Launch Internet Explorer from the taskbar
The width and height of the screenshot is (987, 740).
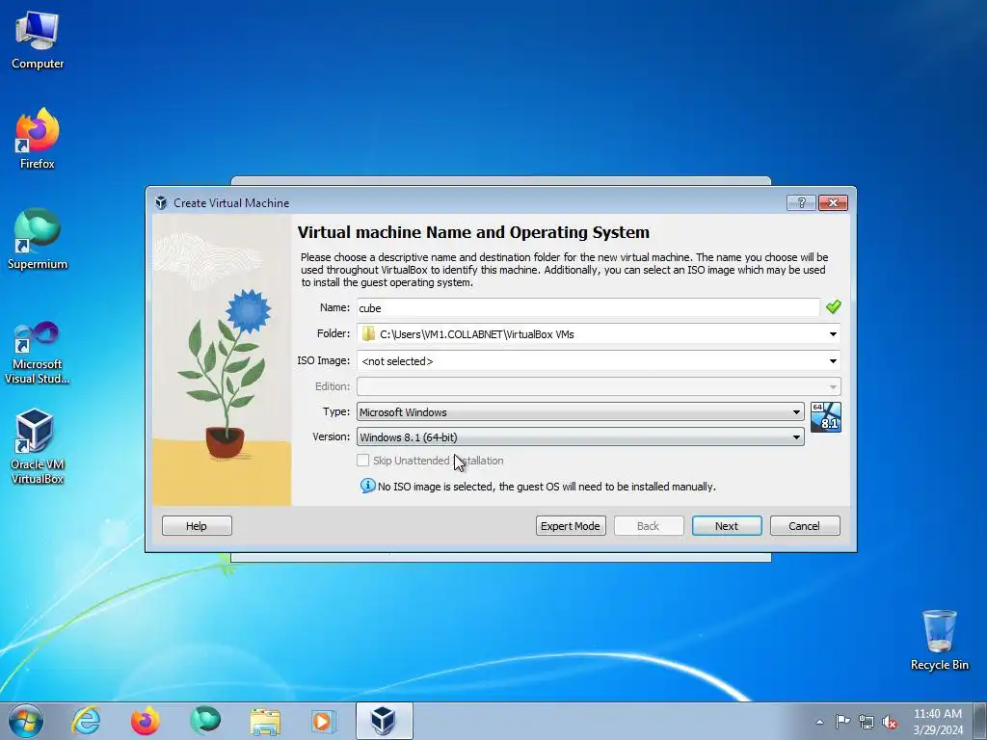click(x=86, y=721)
